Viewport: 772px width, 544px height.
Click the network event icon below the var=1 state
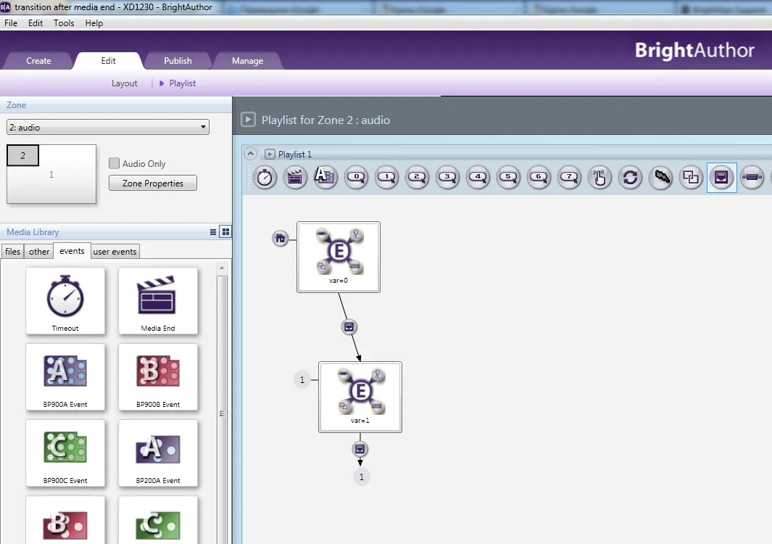pyautogui.click(x=360, y=449)
